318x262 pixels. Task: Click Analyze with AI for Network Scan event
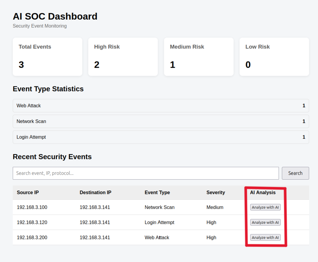[265, 207]
